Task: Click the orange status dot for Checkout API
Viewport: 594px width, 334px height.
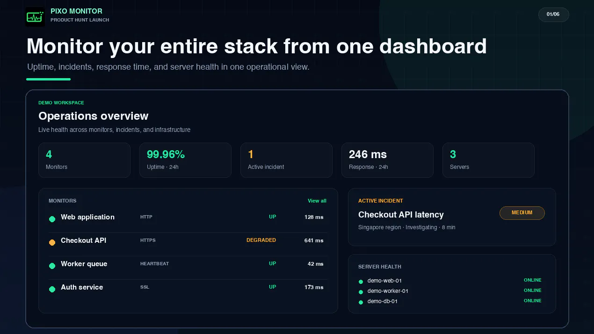Action: point(52,242)
